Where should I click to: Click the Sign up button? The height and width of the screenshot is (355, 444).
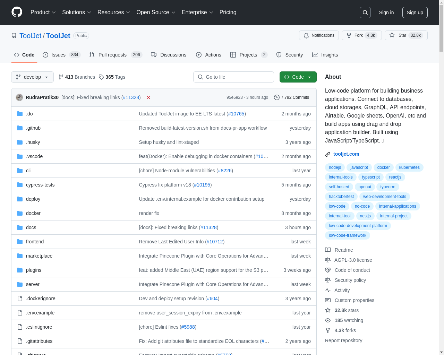[415, 12]
